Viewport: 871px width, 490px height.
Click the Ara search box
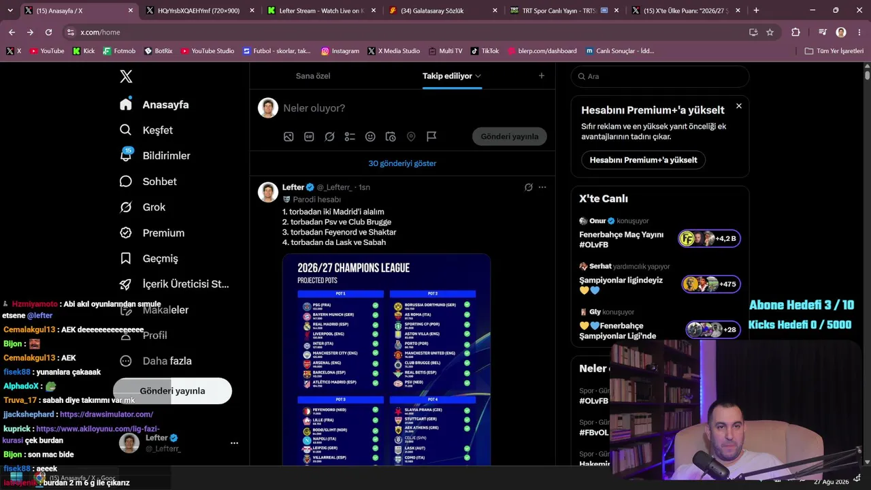660,76
